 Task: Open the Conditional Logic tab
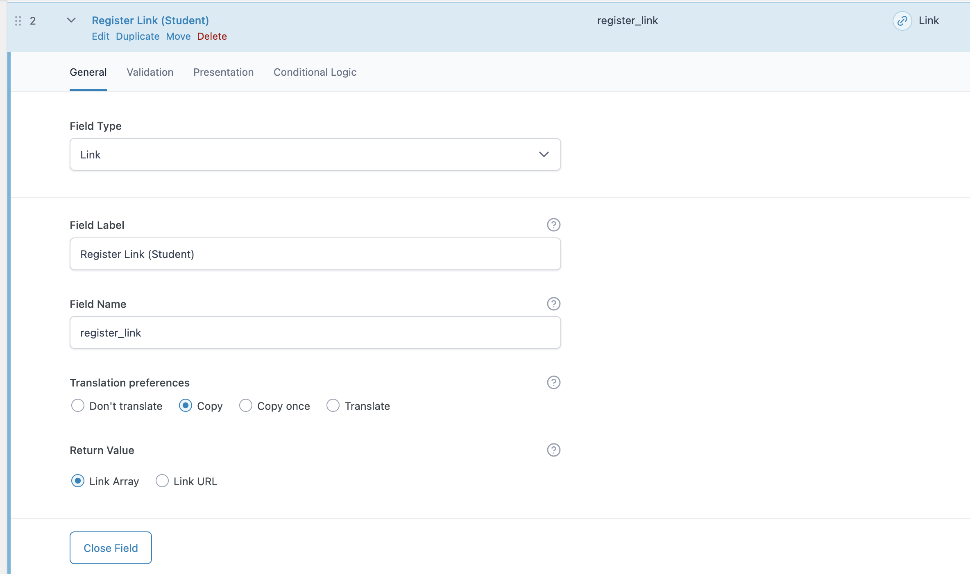315,72
